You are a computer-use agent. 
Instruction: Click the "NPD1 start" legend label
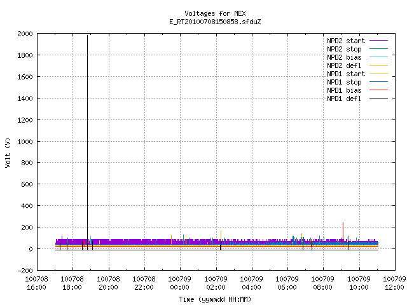(x=346, y=74)
